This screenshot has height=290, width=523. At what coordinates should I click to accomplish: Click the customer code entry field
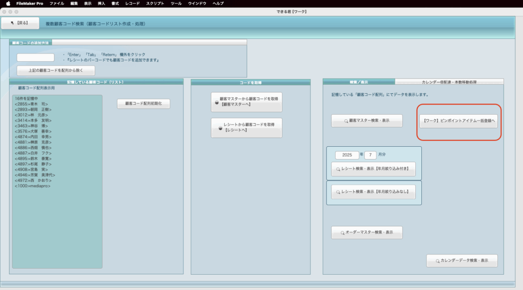pyautogui.click(x=35, y=58)
